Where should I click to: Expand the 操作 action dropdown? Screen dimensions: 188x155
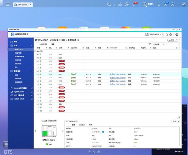click(175, 121)
